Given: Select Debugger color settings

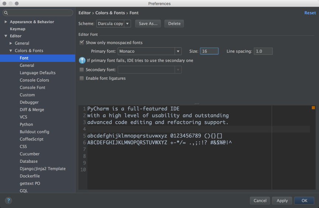Looking at the screenshot, I should (29, 103).
